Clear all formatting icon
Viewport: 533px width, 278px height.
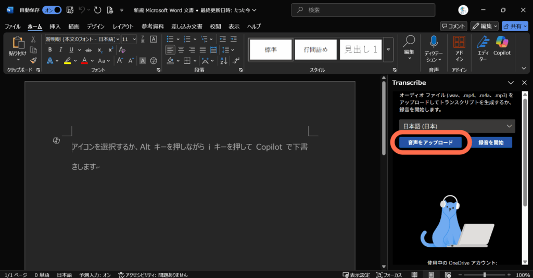pyautogui.click(x=122, y=50)
